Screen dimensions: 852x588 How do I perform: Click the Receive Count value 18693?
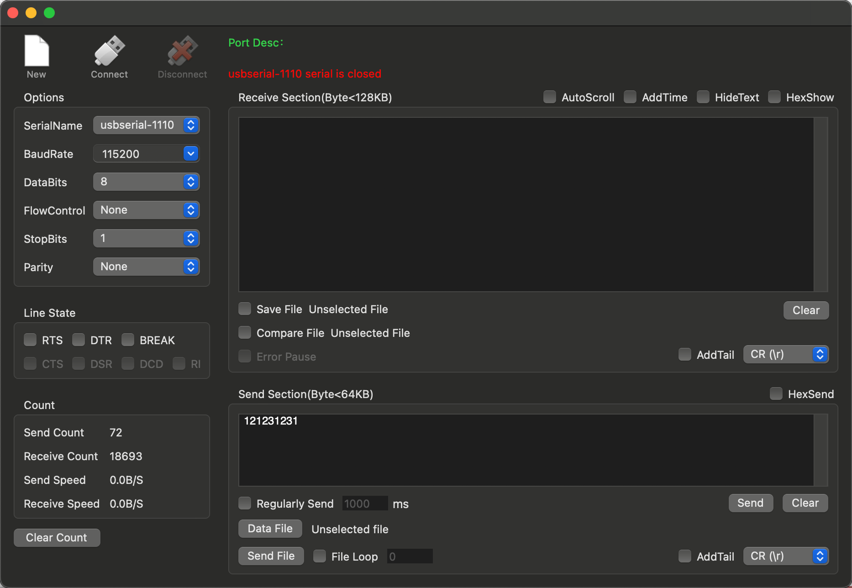click(126, 456)
